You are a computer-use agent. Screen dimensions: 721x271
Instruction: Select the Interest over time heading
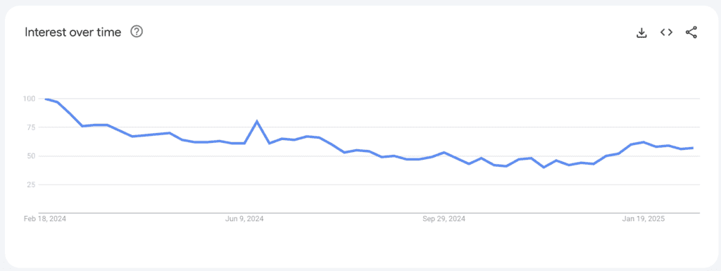click(73, 32)
